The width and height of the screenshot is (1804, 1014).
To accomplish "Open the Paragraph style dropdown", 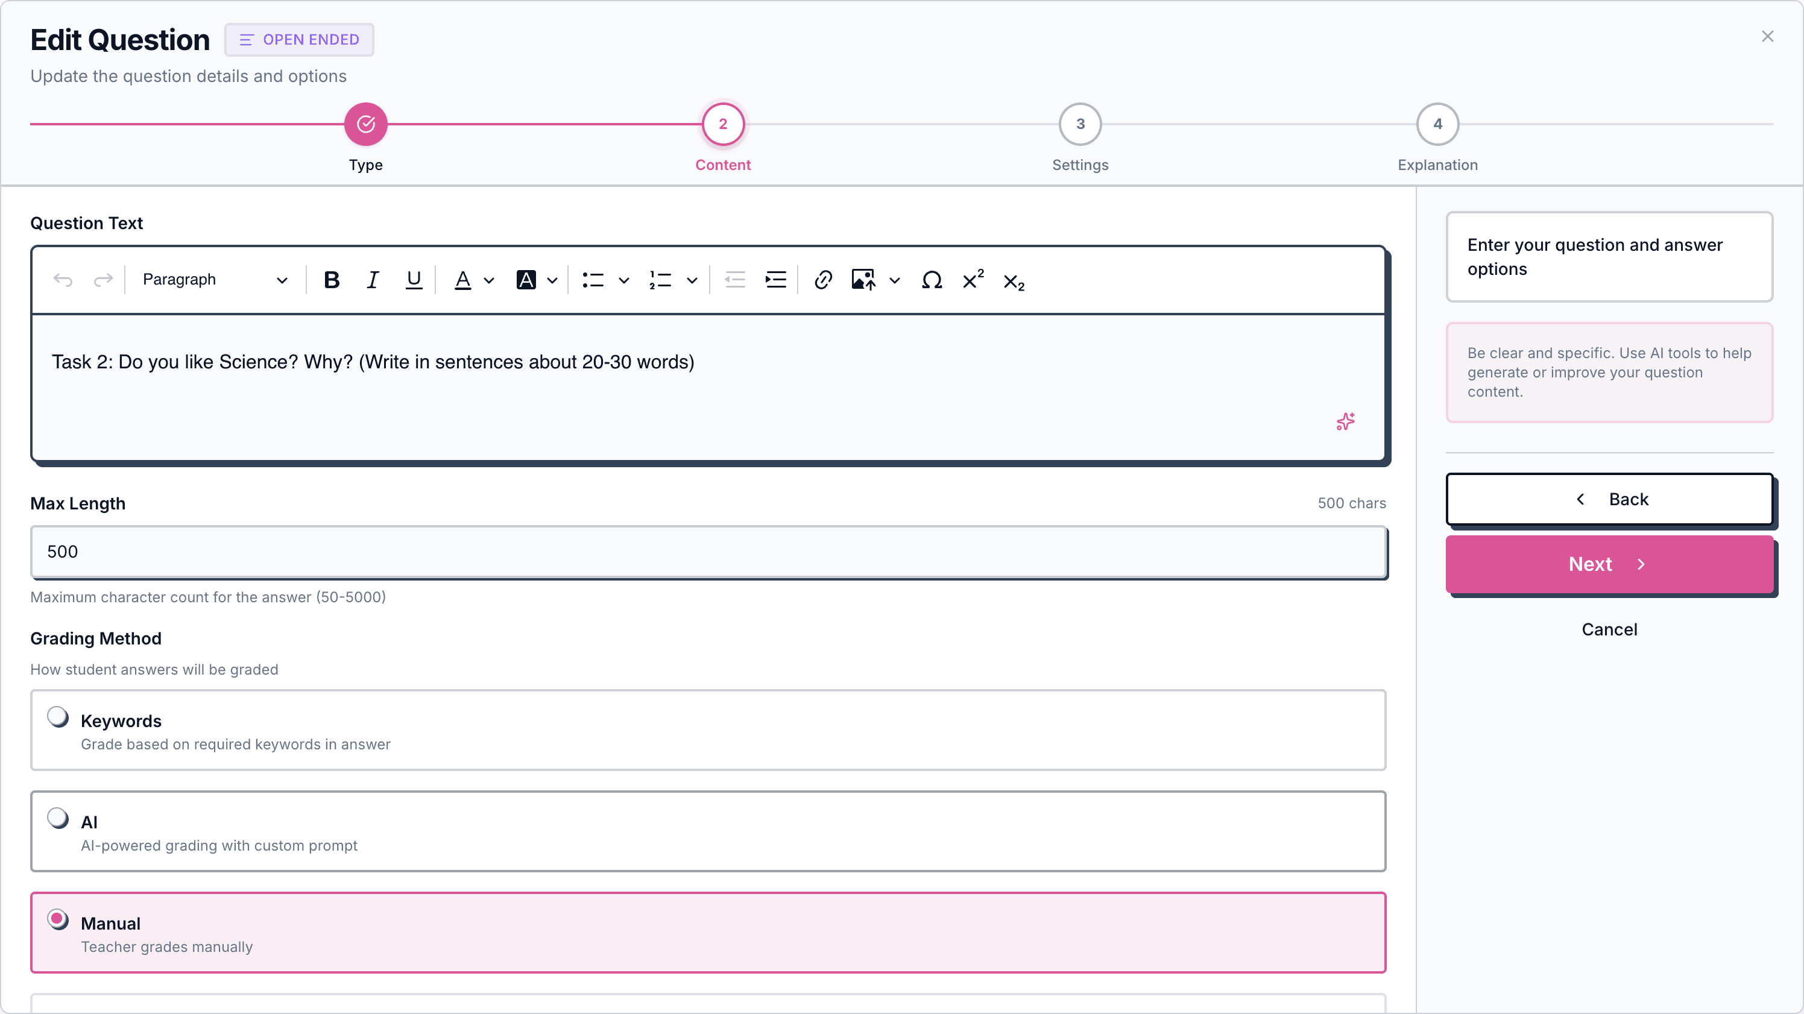I will 214,280.
